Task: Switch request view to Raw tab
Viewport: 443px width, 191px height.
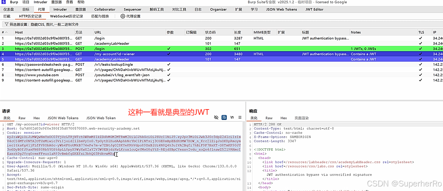Action: (22, 118)
